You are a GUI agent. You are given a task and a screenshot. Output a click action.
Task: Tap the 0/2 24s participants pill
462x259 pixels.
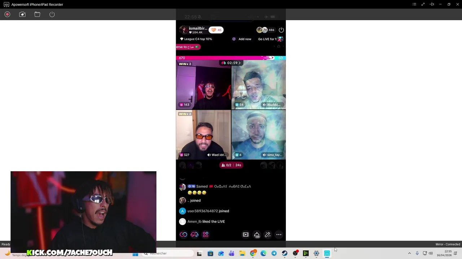point(231,165)
